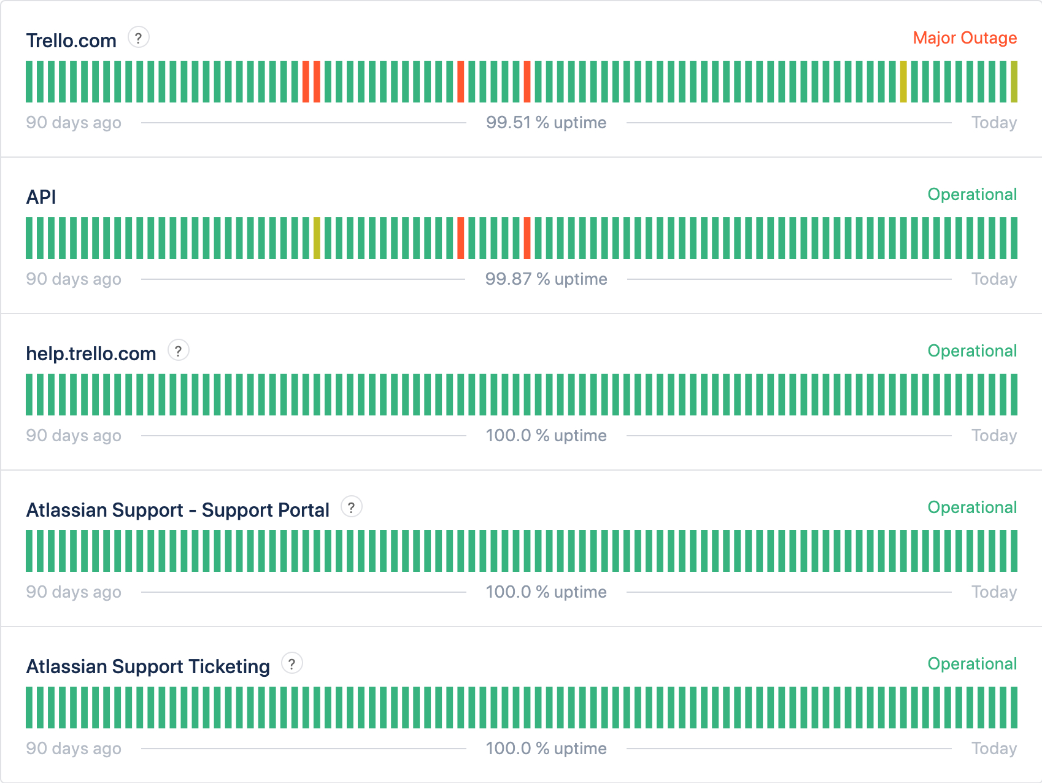Viewport: 1042px width, 783px height.
Task: Click the first green bar of the Trello.com timeline
Action: (29, 82)
